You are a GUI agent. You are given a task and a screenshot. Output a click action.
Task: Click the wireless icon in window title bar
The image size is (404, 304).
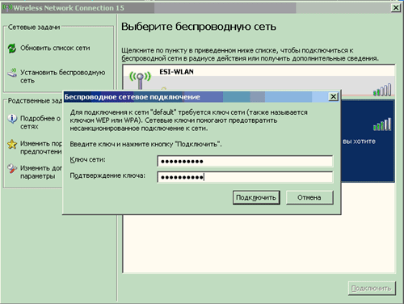7,7
